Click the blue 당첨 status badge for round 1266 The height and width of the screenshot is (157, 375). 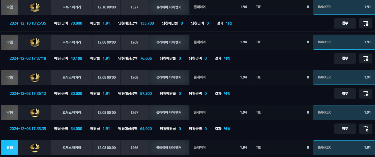coord(10,148)
